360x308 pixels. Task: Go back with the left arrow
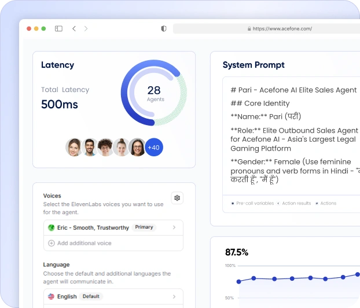coord(74,28)
